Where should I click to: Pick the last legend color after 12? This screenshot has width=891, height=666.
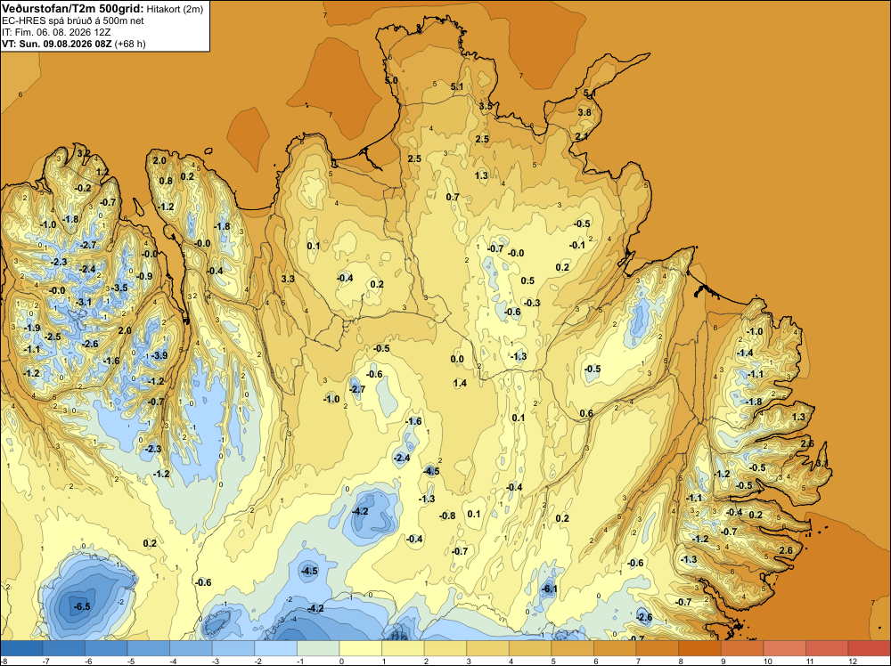[x=870, y=648]
